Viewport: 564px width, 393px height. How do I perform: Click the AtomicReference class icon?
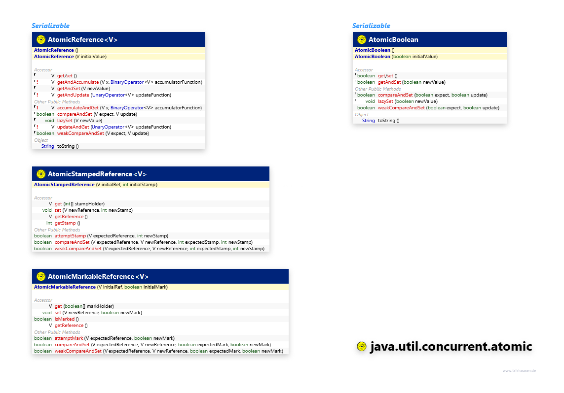tap(41, 40)
